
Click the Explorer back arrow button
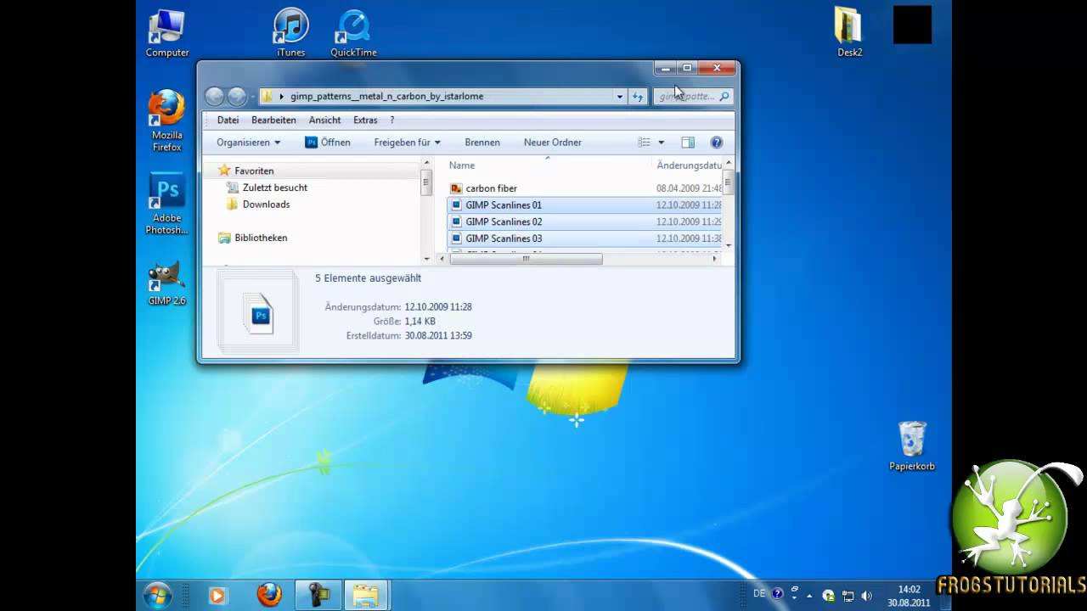click(x=215, y=97)
